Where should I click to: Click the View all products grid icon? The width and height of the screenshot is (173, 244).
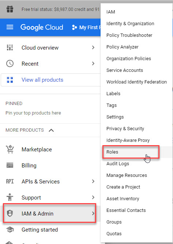10,80
